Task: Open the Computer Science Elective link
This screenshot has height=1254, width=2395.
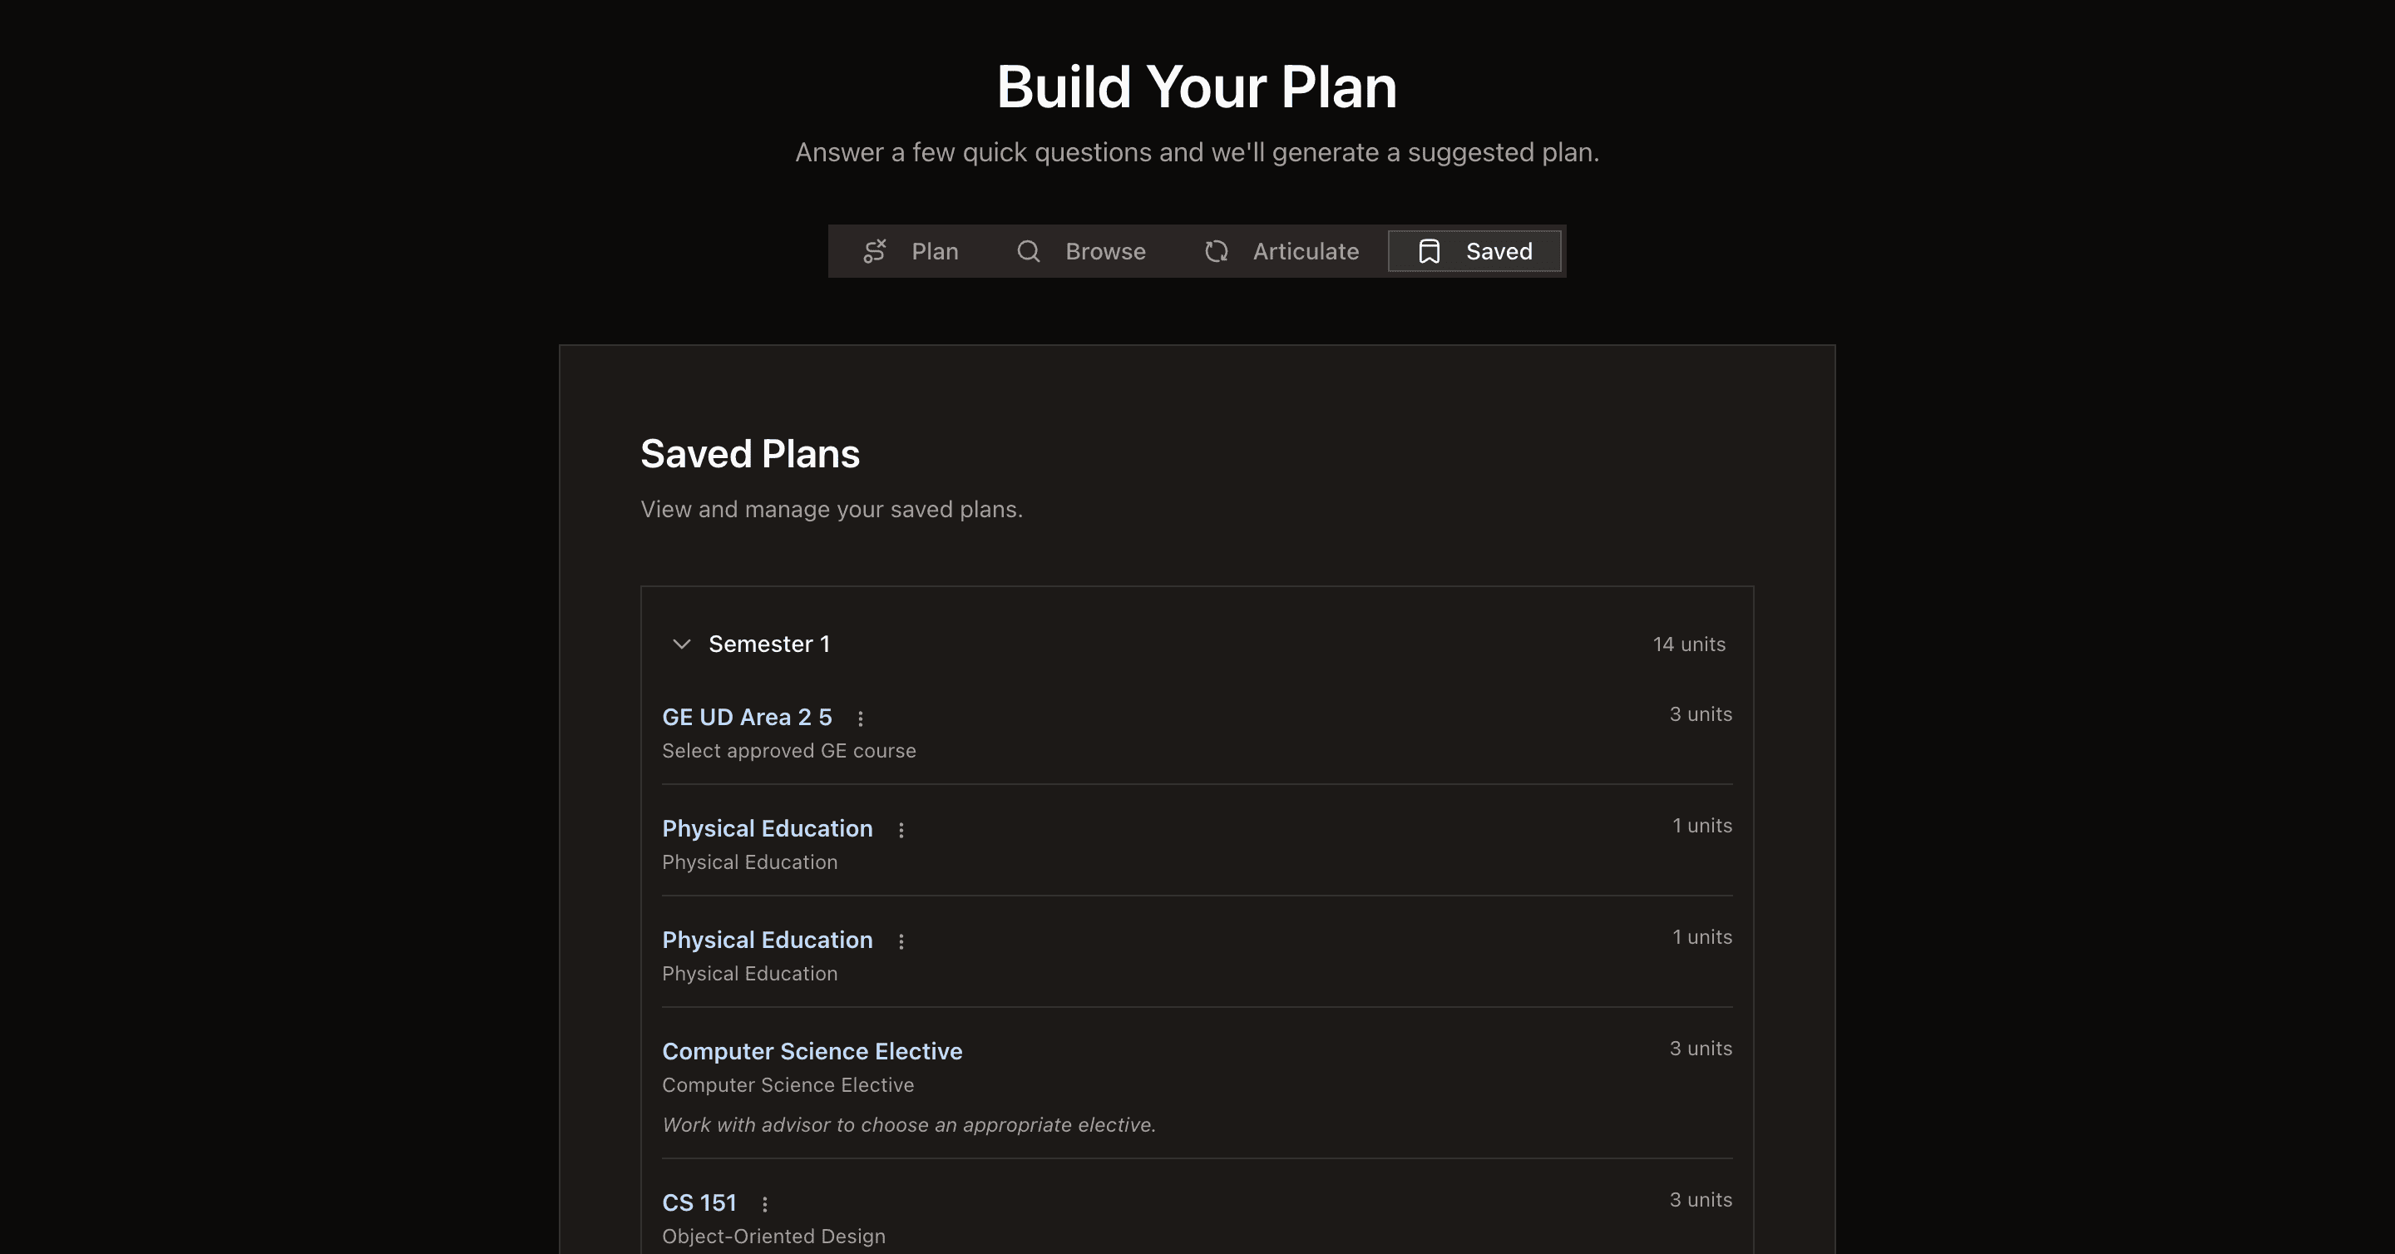Action: (812, 1051)
